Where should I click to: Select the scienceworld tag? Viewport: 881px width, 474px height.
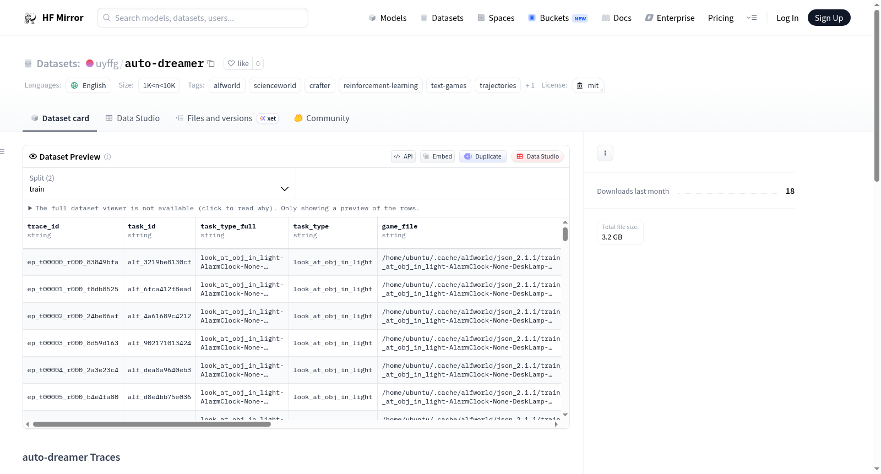pos(275,85)
